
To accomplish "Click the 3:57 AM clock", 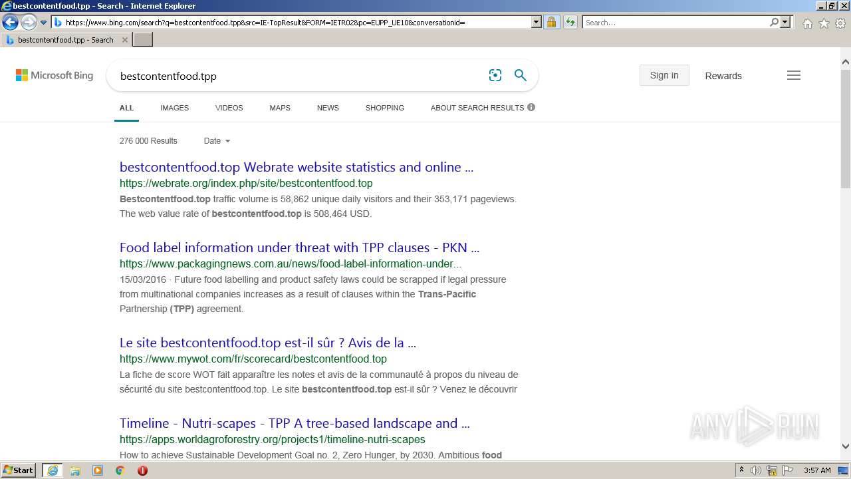I will (817, 470).
